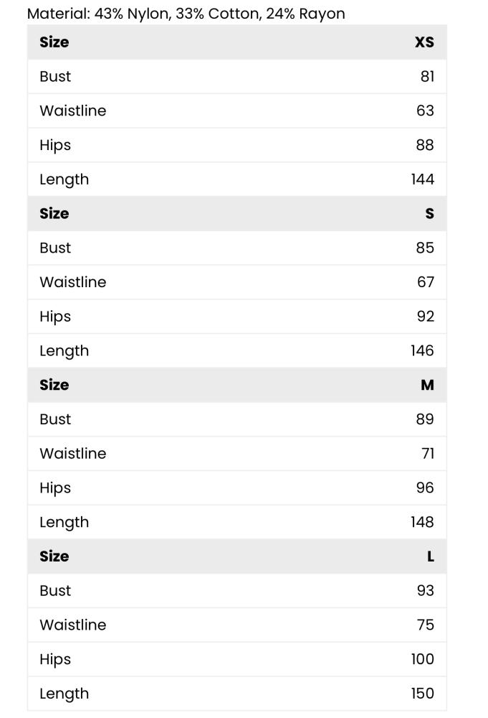Click the S Waistline value 67

tap(426, 282)
